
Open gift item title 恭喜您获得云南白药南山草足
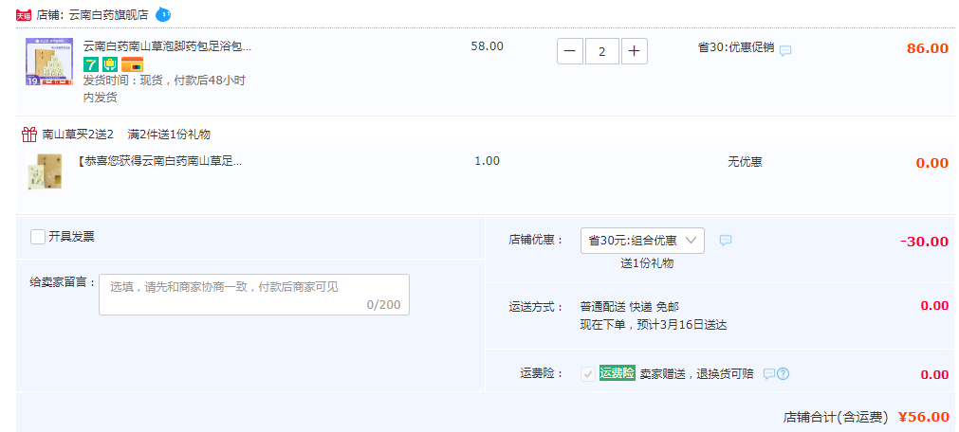[x=161, y=161]
